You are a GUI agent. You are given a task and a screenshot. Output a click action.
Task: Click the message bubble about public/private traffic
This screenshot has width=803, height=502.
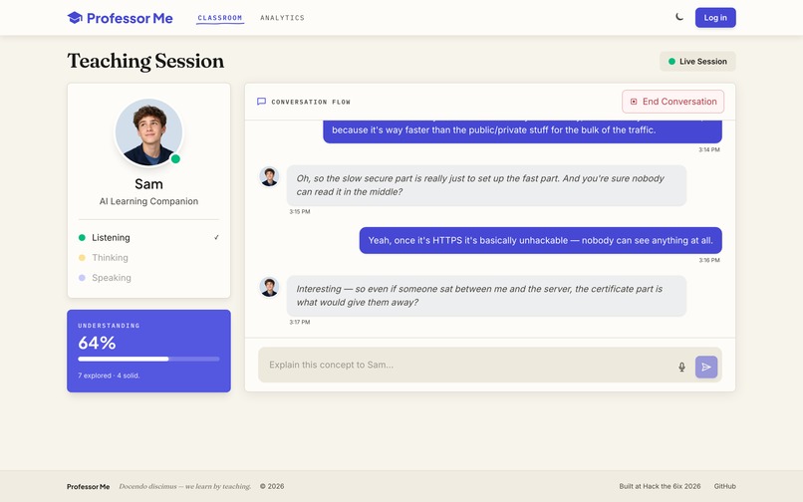tap(522, 131)
